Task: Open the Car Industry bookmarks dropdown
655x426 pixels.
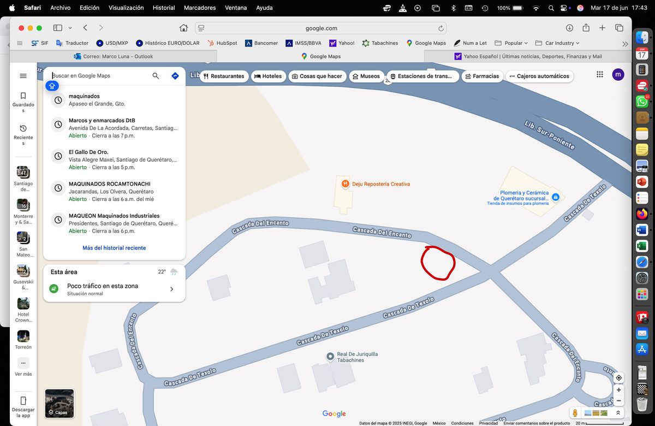Action: pos(557,43)
